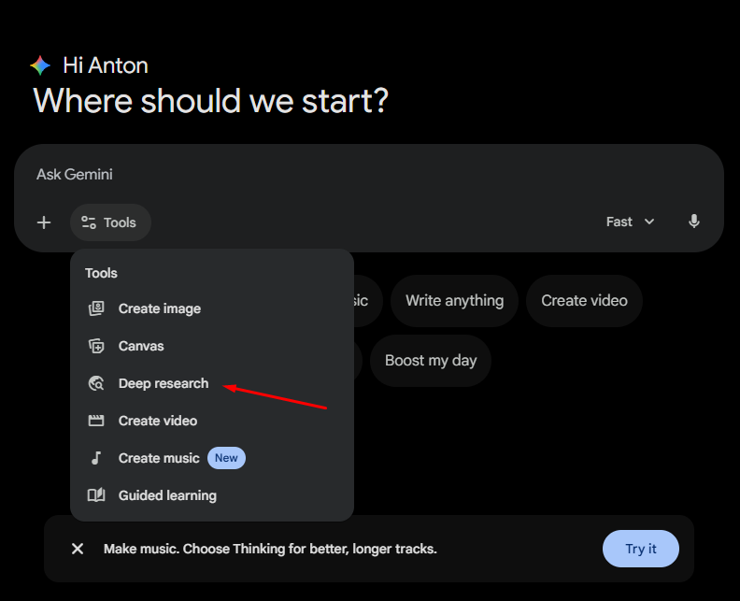740x601 pixels.
Task: Click the Ask Gemini input field
Action: pos(368,175)
